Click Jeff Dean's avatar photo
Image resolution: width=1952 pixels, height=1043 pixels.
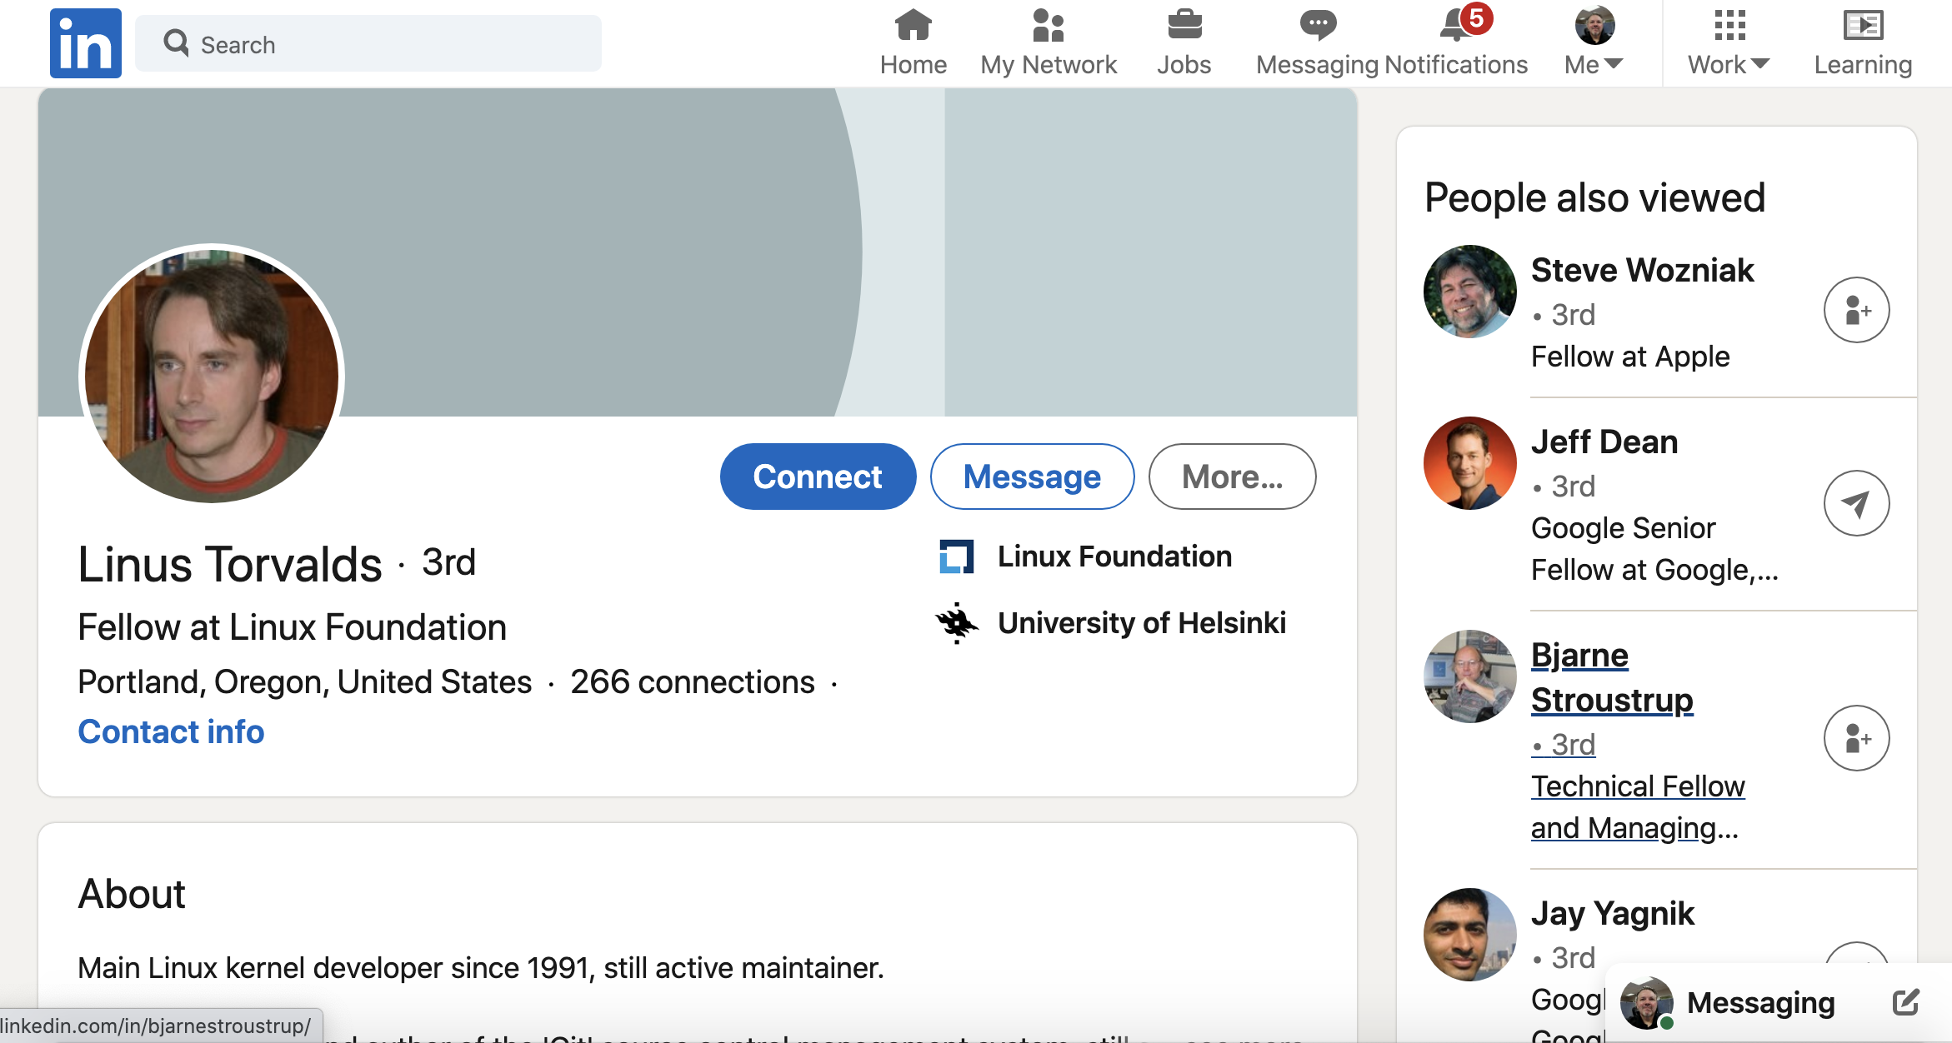tap(1469, 463)
